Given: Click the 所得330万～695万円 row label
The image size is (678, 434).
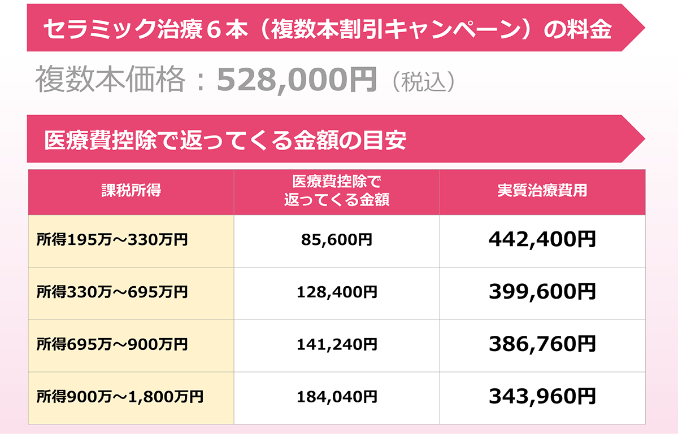Looking at the screenshot, I should pos(112,292).
